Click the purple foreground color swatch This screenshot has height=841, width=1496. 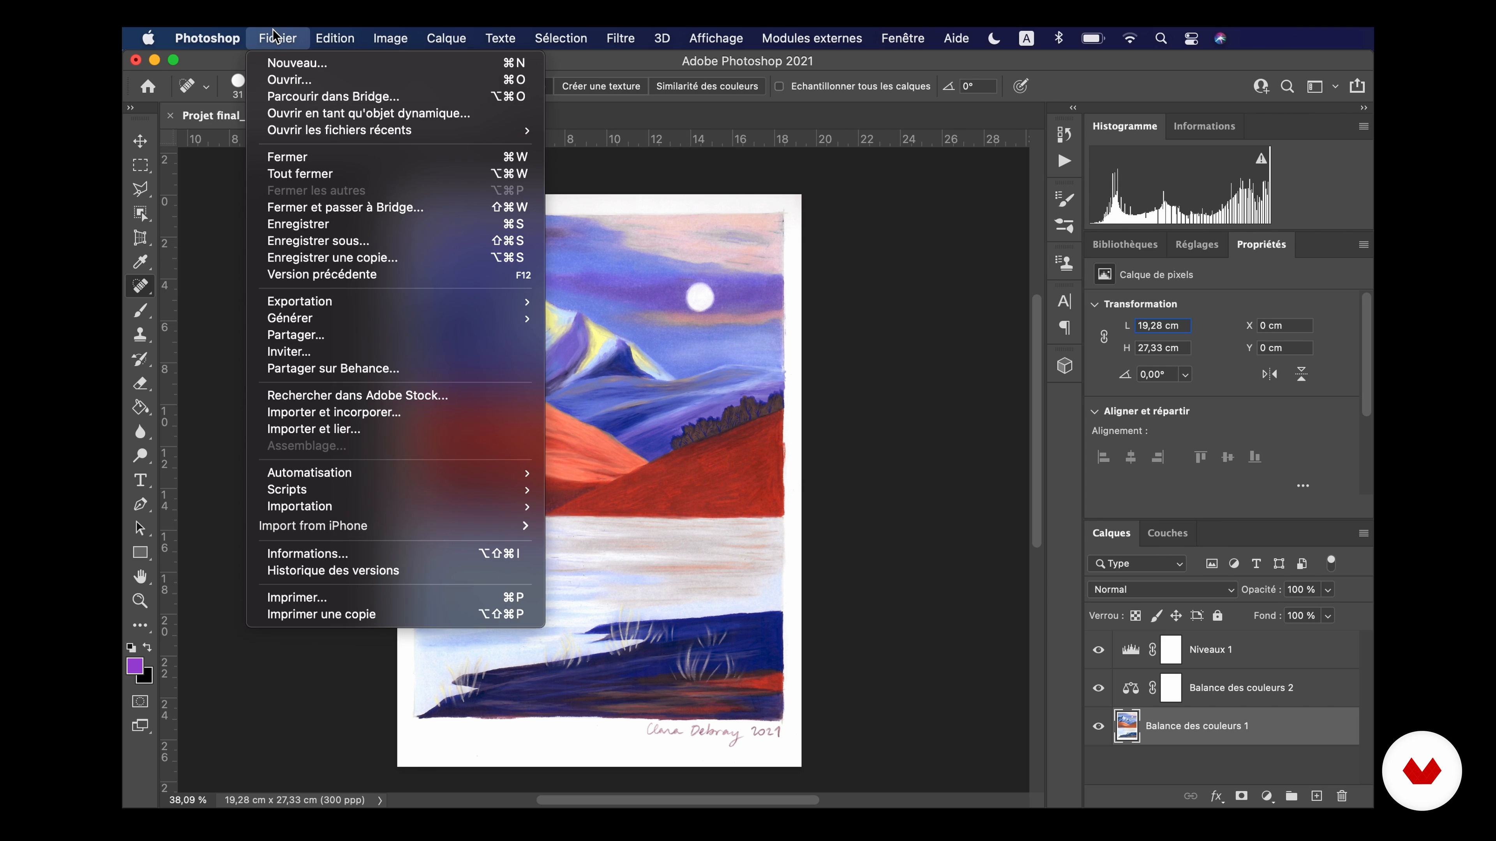point(135,666)
